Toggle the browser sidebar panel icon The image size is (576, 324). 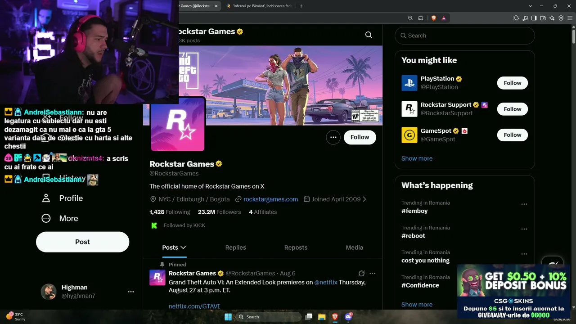coord(534,18)
